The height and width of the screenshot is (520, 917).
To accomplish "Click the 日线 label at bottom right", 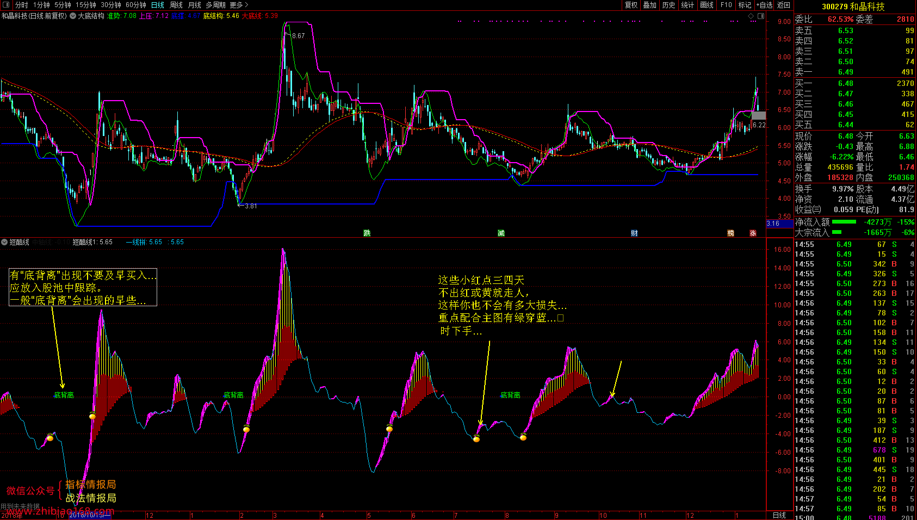I will click(x=779, y=515).
